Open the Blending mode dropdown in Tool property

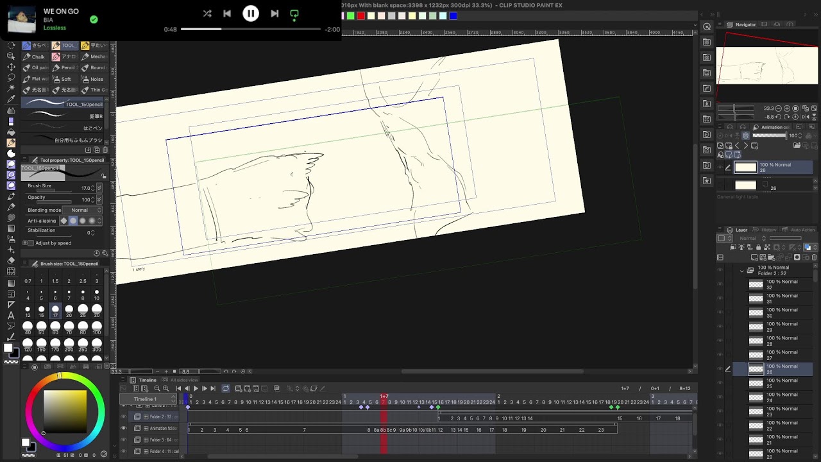(83, 210)
